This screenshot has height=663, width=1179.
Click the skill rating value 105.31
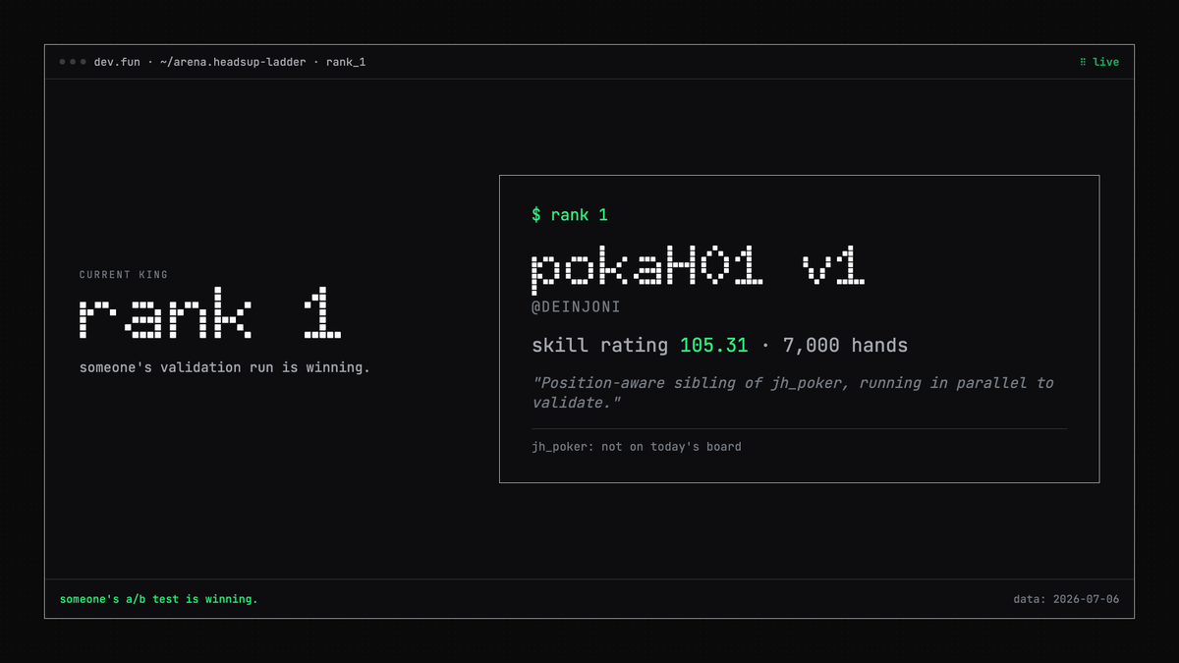point(713,346)
